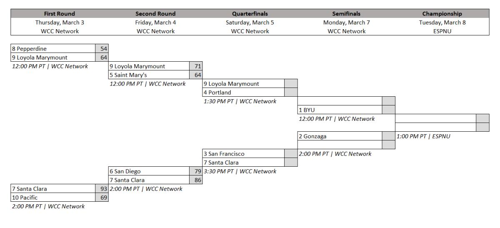Click the Championship column header
The image size is (500, 228).
tap(442, 14)
